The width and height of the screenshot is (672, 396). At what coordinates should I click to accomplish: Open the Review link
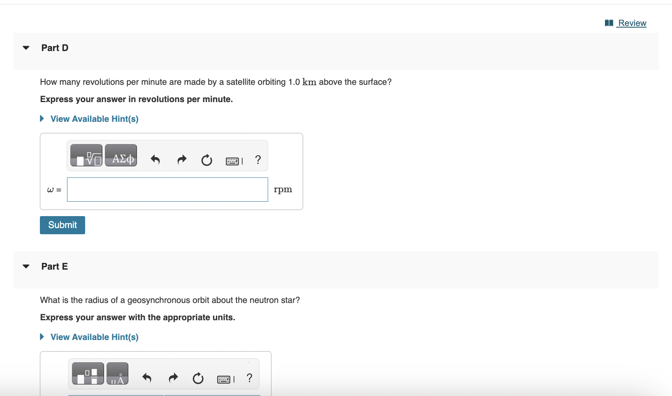pyautogui.click(x=626, y=23)
